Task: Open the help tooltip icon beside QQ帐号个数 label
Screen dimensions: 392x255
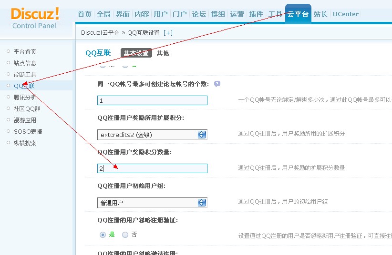Action: pos(217,84)
